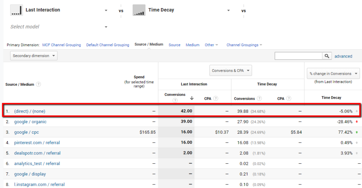Open the pinterest.com / referral row link
This screenshot has width=362, height=188.
point(37,142)
